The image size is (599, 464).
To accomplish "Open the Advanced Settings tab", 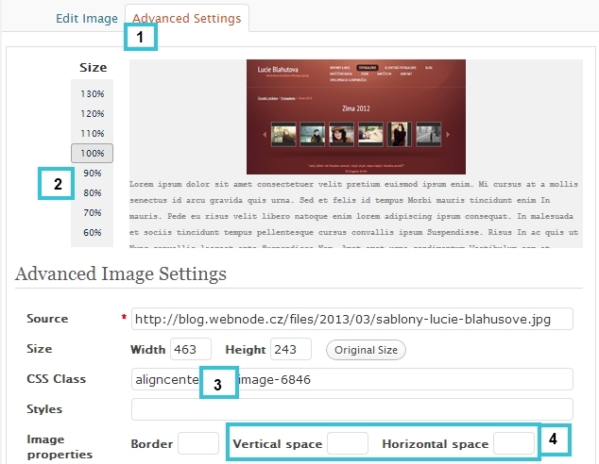I will point(187,18).
